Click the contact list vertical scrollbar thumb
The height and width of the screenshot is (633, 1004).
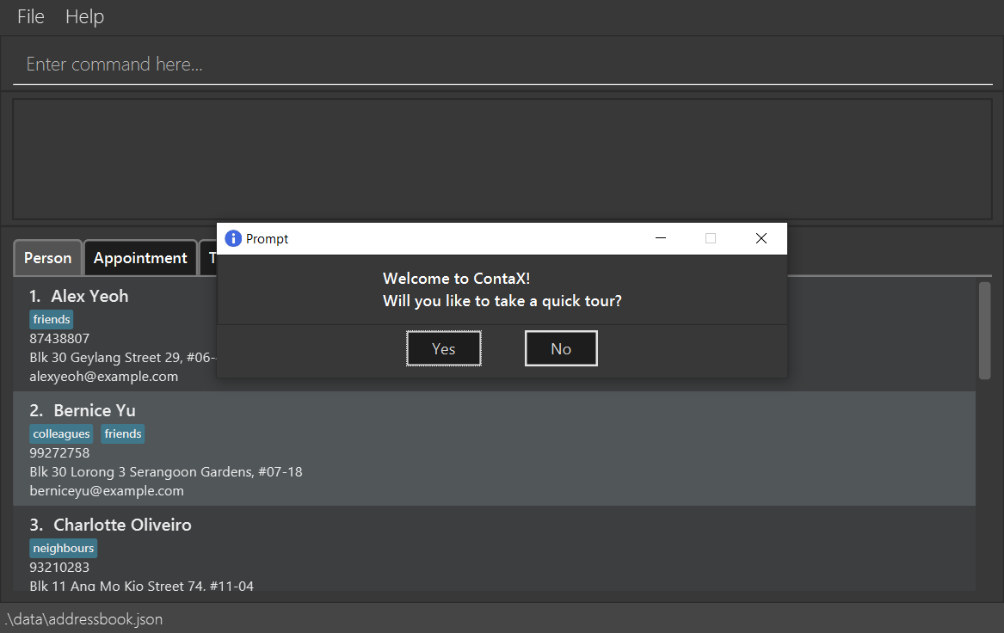(985, 330)
